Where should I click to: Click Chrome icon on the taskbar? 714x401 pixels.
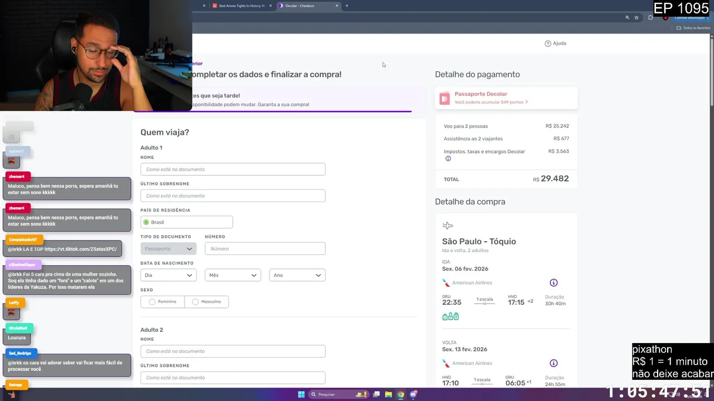click(x=401, y=394)
